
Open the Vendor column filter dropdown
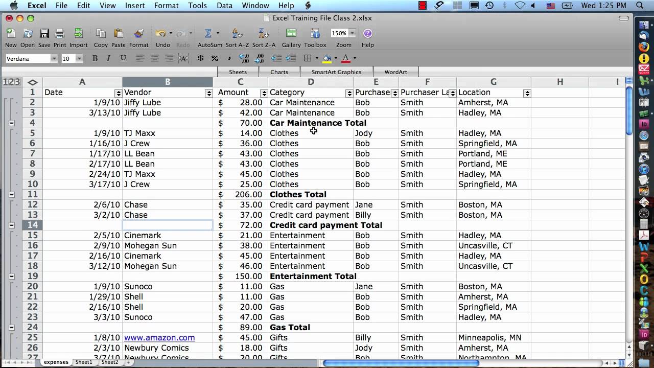(208, 93)
